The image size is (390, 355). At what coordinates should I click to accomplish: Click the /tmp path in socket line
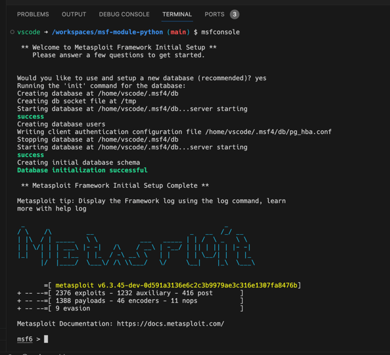pos(128,101)
